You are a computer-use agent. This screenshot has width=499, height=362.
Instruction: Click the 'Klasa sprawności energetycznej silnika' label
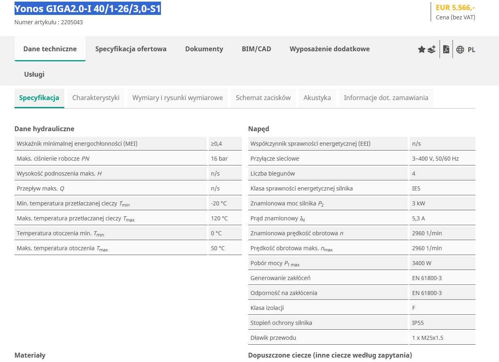pos(302,188)
